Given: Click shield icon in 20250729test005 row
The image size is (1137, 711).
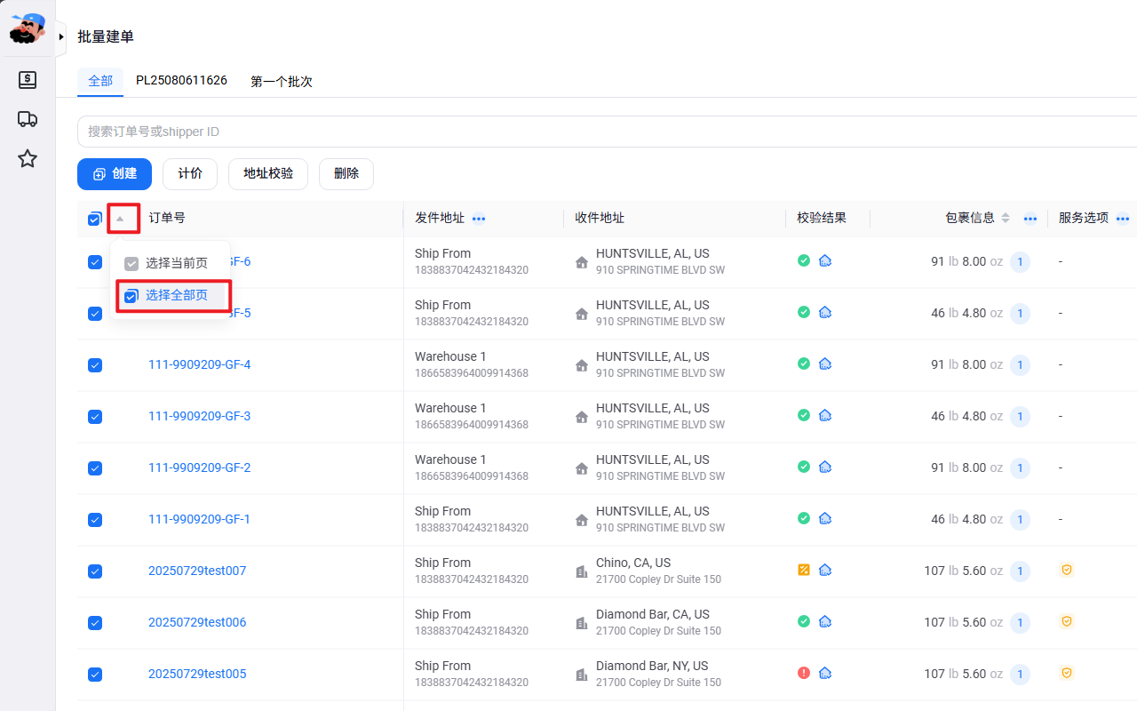Looking at the screenshot, I should pos(1067,673).
